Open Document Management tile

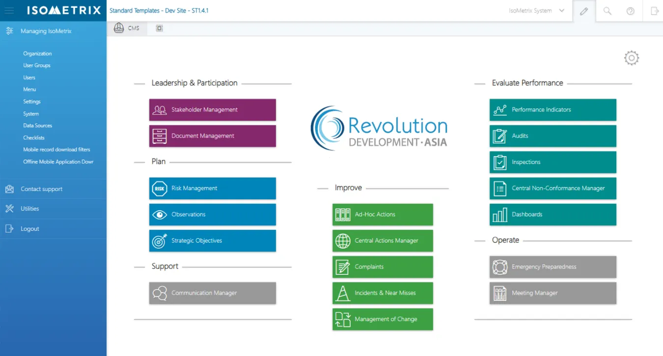213,136
